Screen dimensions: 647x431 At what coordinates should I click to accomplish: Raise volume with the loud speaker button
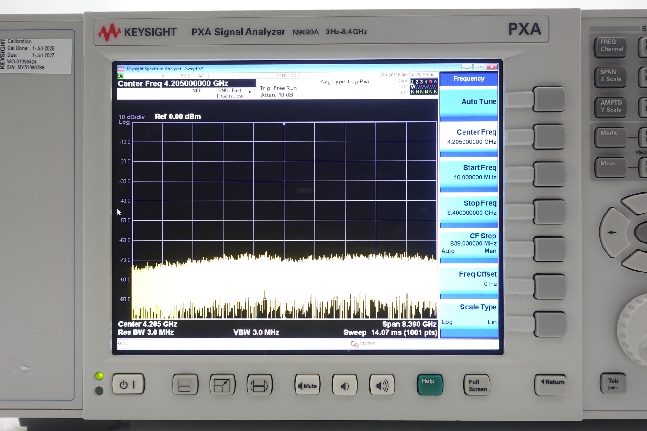[x=382, y=385]
